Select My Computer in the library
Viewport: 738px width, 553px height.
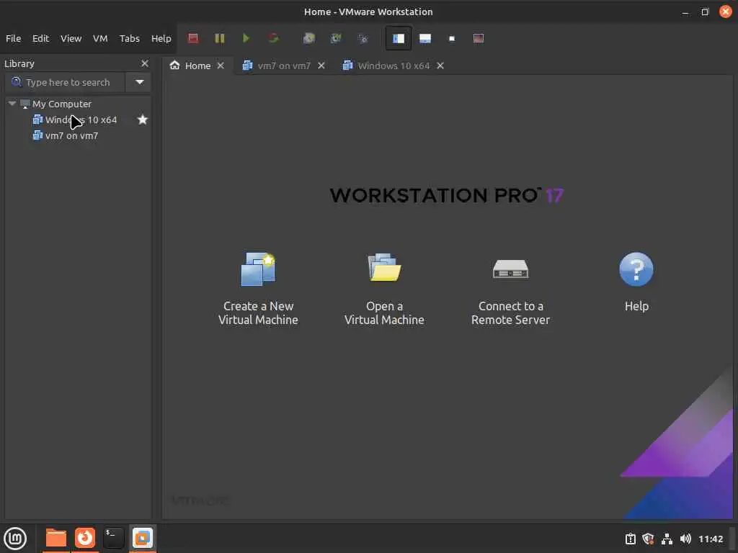click(62, 104)
